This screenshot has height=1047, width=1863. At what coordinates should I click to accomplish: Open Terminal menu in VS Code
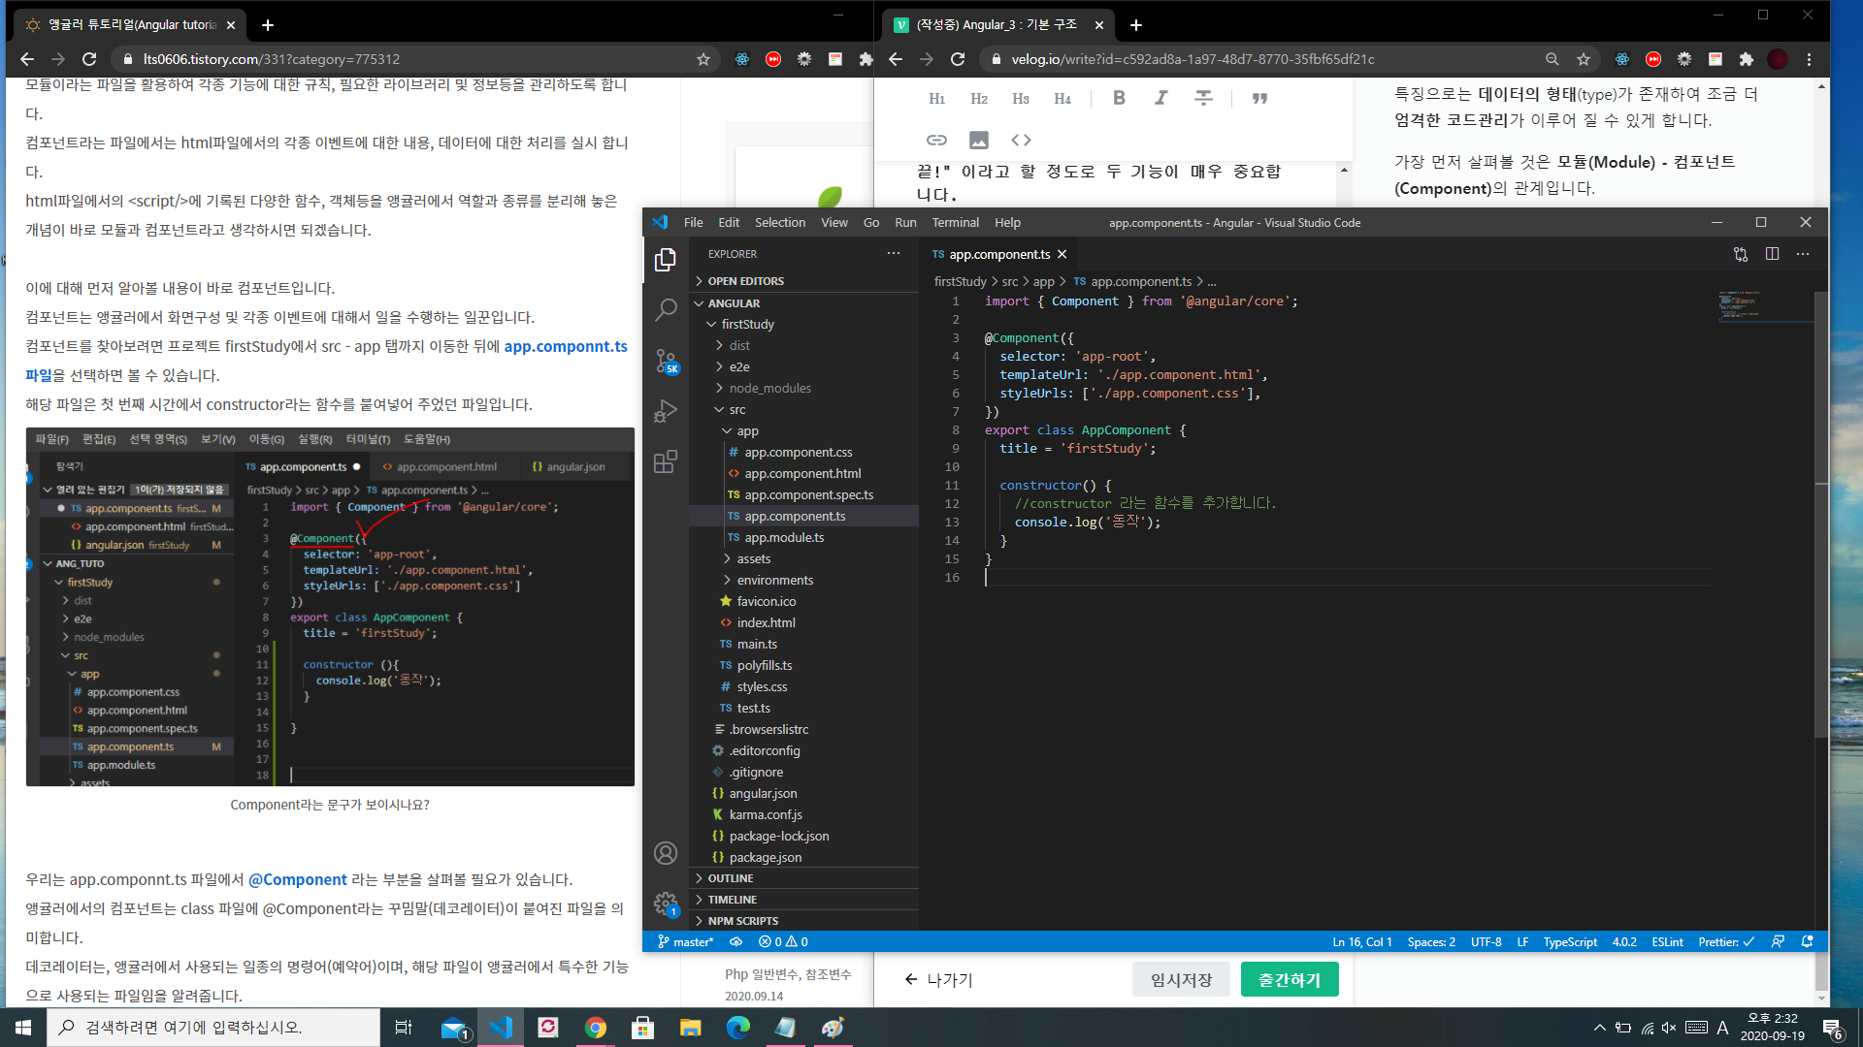(956, 222)
